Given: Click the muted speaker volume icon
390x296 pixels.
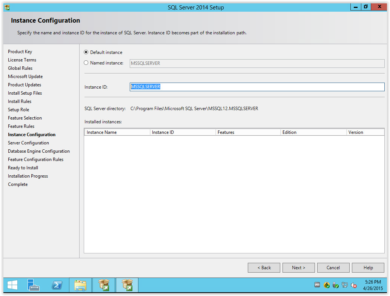Looking at the screenshot, I should click(x=354, y=285).
